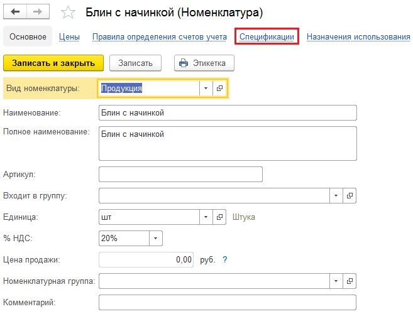Open selection form icon for Номенклатурная группа

point(350,281)
